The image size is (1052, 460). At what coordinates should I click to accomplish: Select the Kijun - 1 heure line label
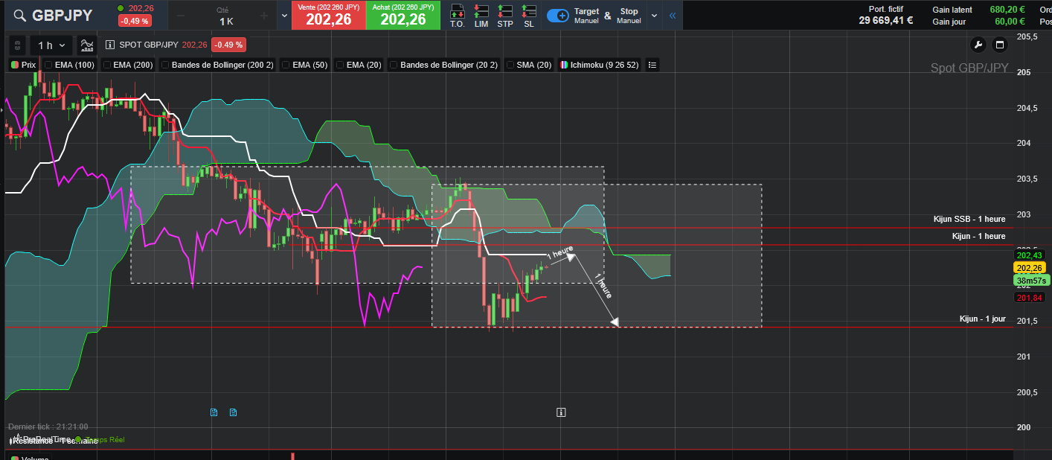click(x=978, y=236)
